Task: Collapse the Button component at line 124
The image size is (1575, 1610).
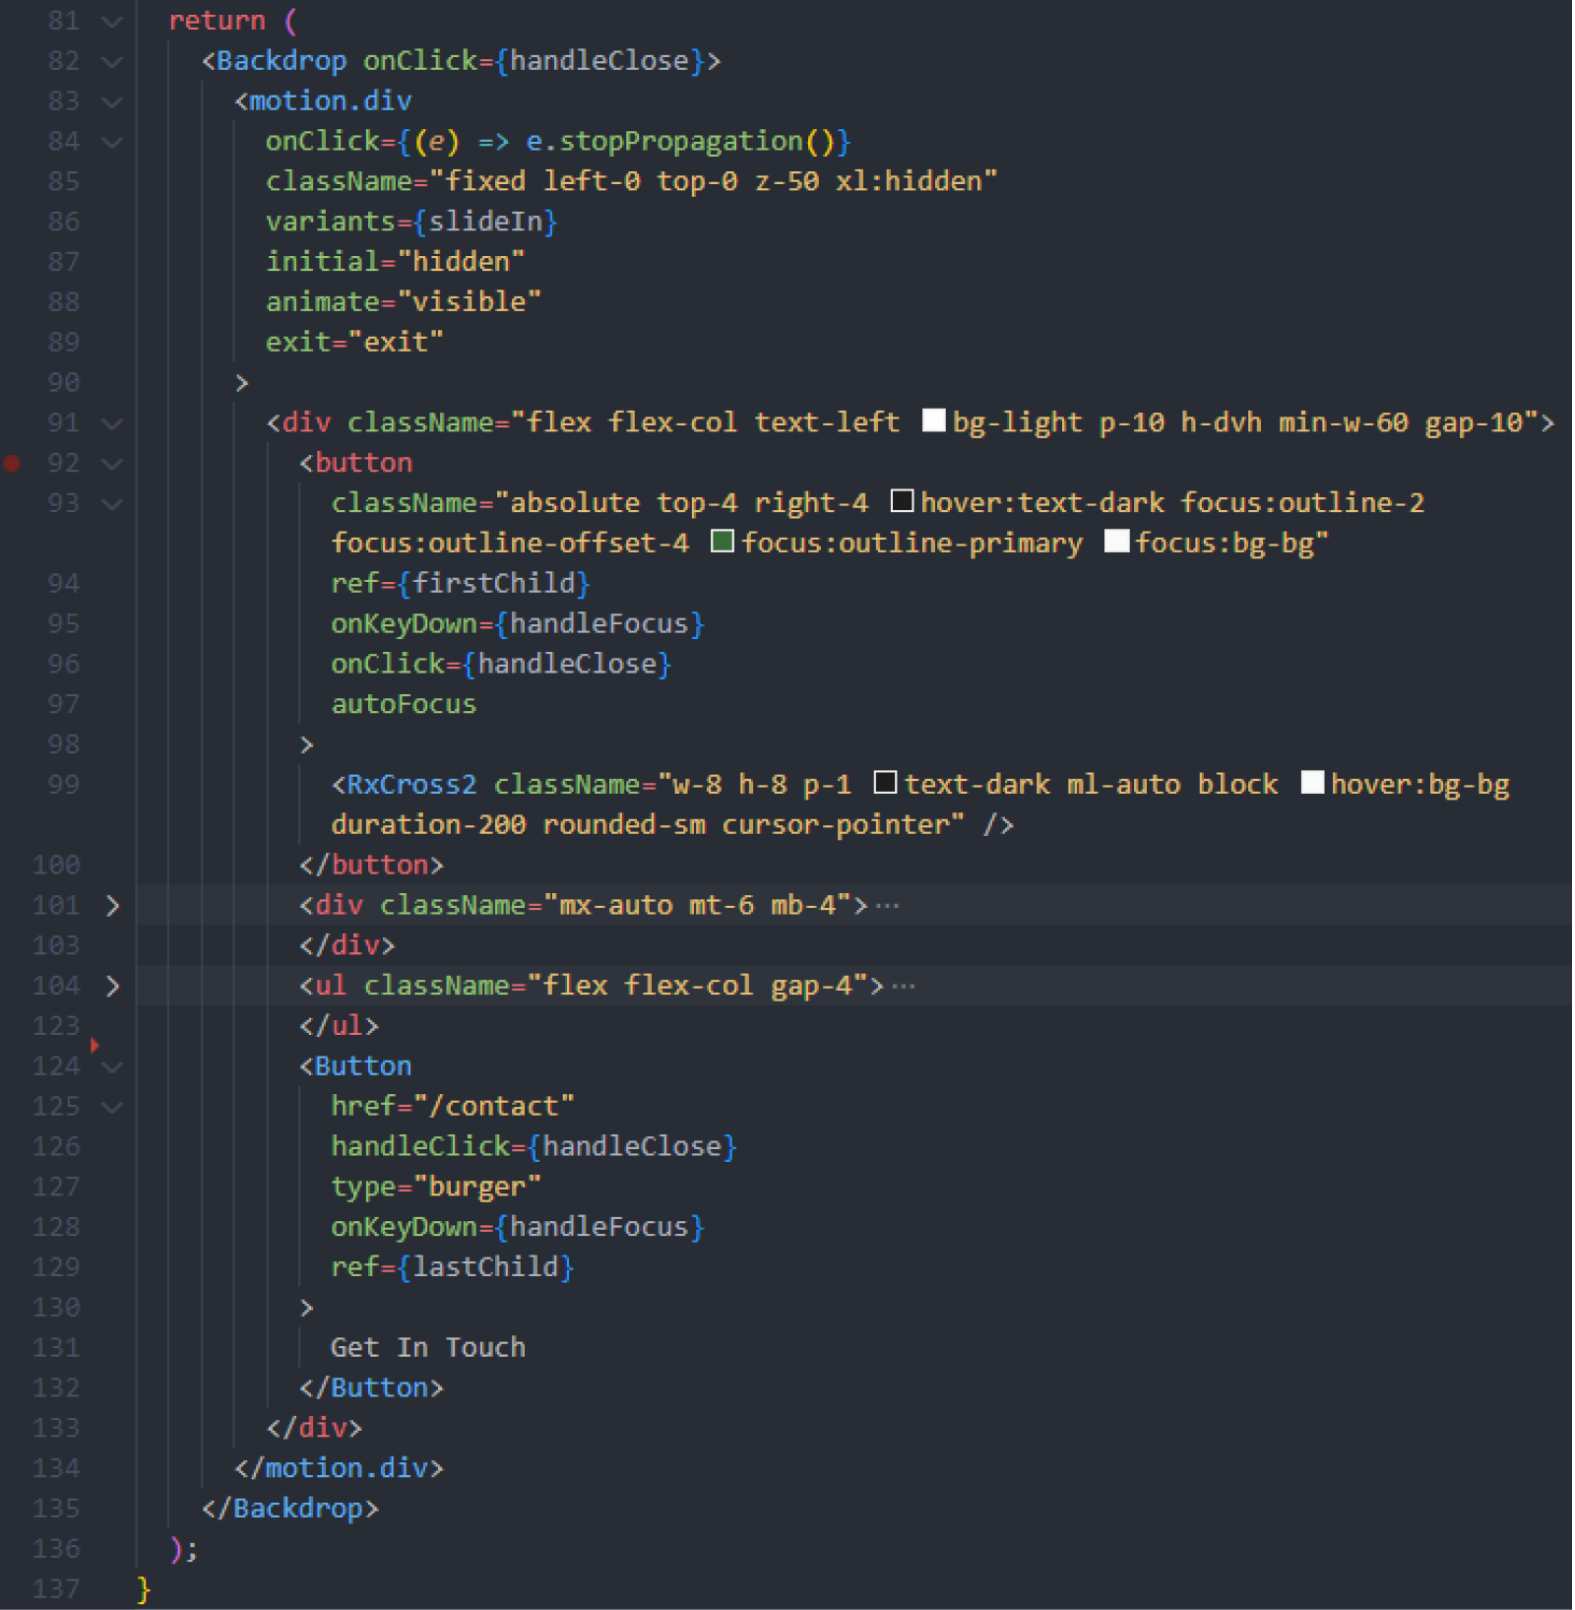Action: [x=113, y=1066]
